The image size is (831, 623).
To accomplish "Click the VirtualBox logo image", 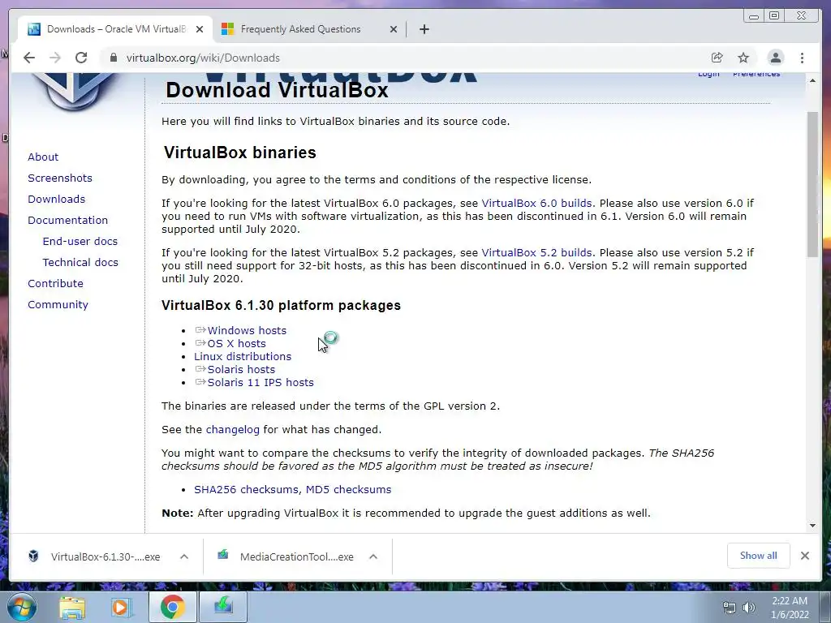I will pyautogui.click(x=74, y=91).
